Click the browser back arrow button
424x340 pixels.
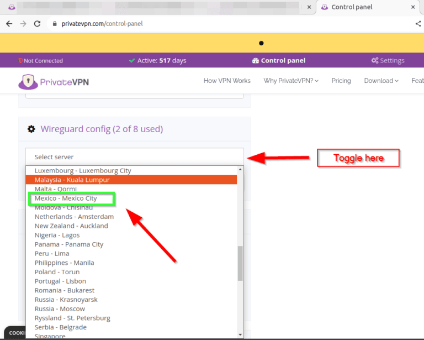(9, 24)
